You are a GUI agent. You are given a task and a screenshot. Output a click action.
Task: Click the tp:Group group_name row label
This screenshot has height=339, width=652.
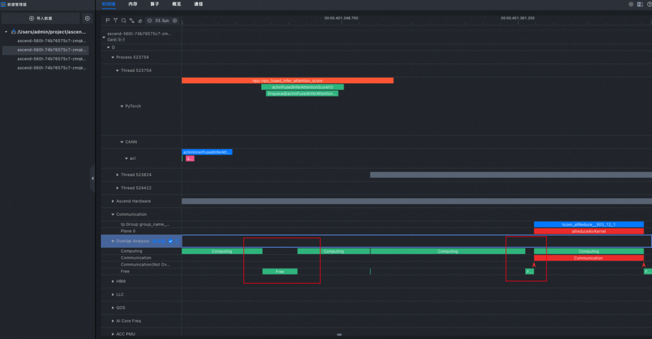tap(145, 224)
